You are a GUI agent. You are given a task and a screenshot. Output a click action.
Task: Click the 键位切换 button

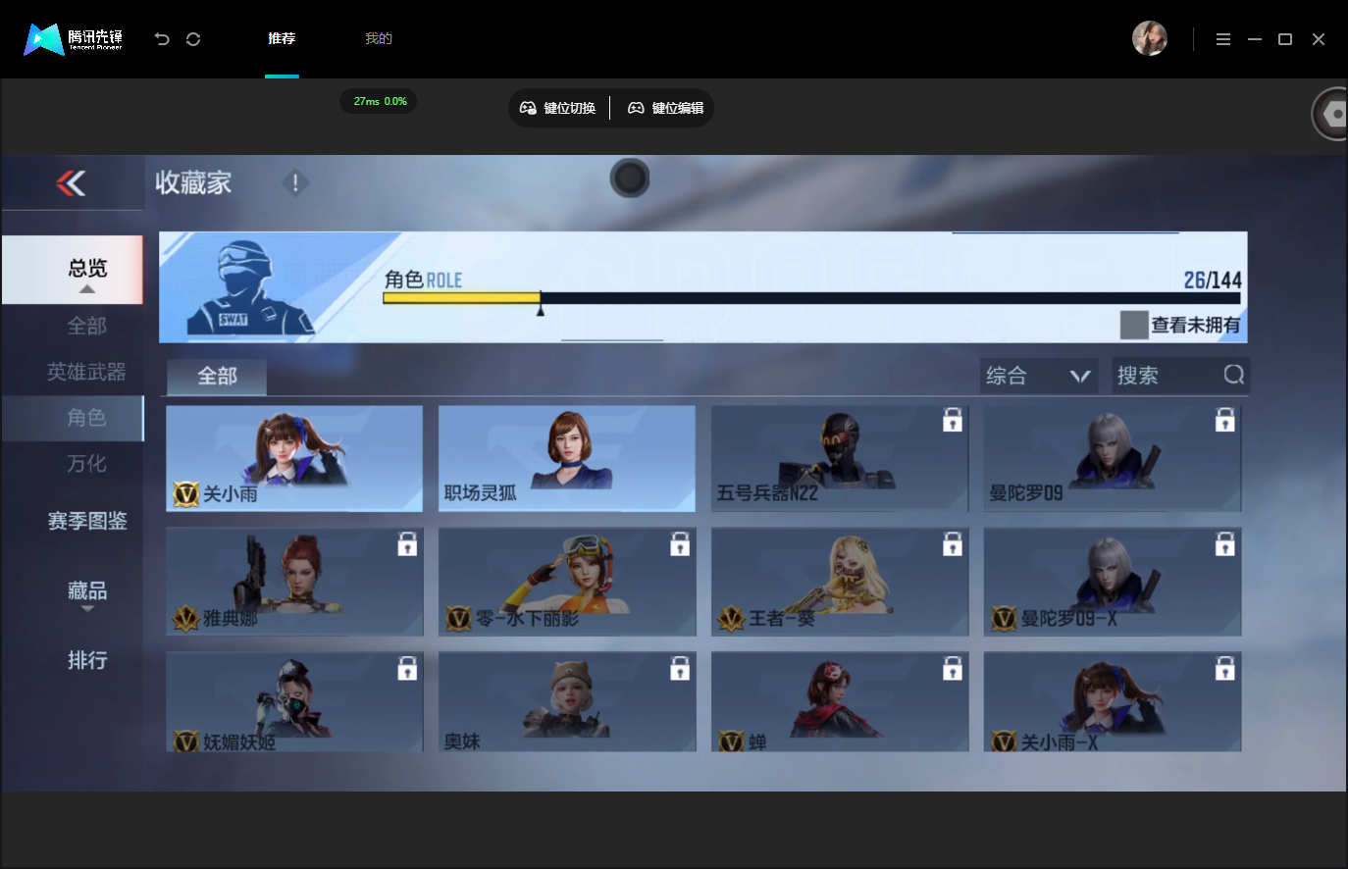coord(558,108)
